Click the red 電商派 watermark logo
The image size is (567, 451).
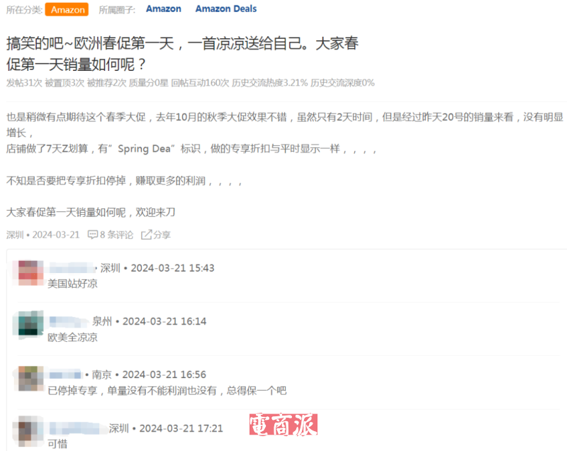283,424
